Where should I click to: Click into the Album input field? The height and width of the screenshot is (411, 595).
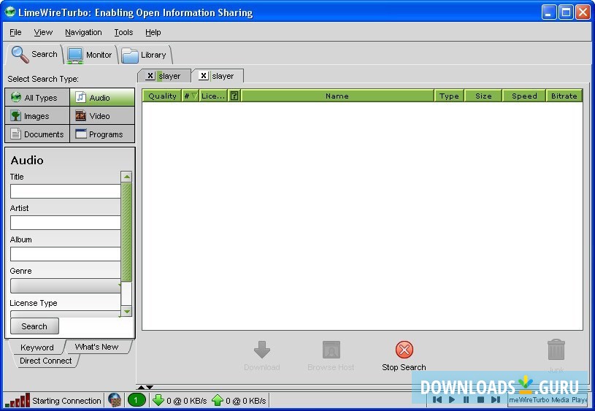click(x=65, y=254)
